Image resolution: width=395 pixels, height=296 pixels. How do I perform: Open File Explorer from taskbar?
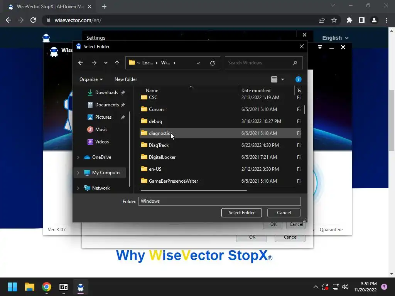coord(29,287)
